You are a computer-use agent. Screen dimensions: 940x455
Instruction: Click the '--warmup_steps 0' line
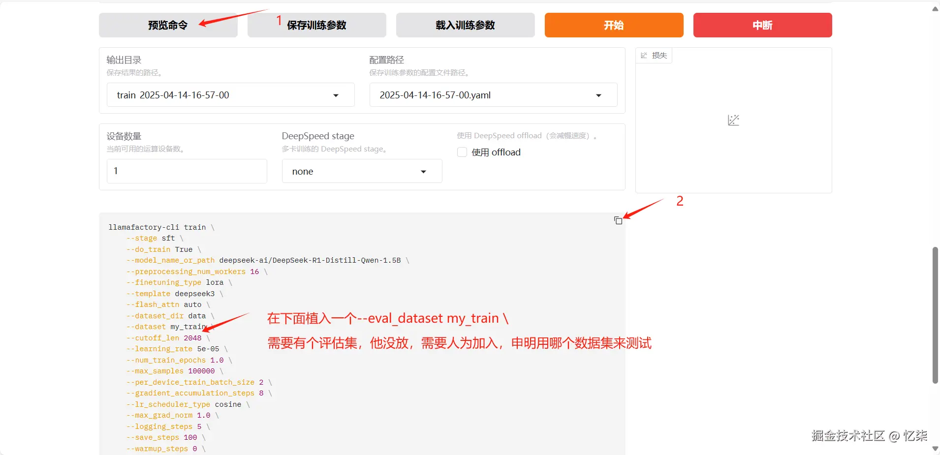click(166, 449)
